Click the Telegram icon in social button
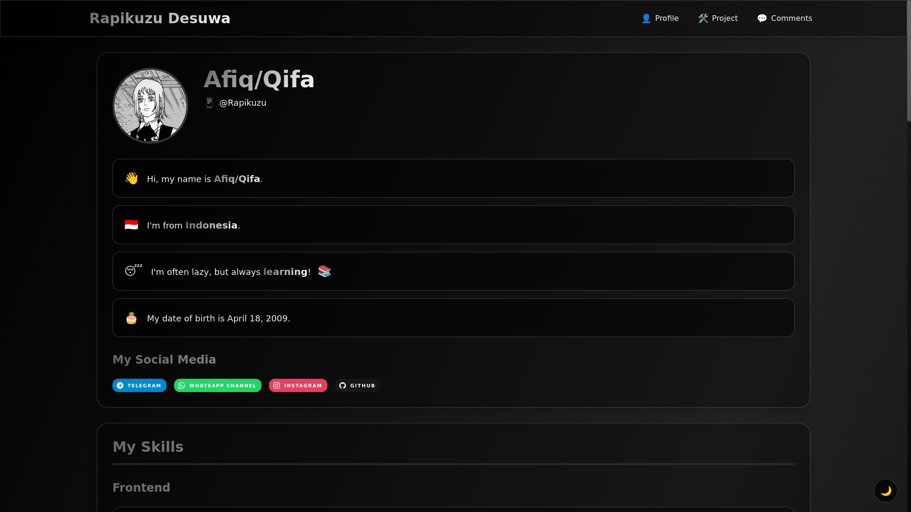Viewport: 911px width, 512px height. pyautogui.click(x=120, y=385)
